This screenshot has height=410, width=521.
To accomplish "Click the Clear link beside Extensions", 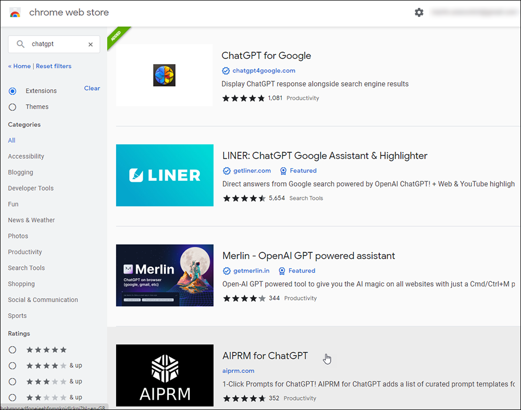I will (92, 88).
